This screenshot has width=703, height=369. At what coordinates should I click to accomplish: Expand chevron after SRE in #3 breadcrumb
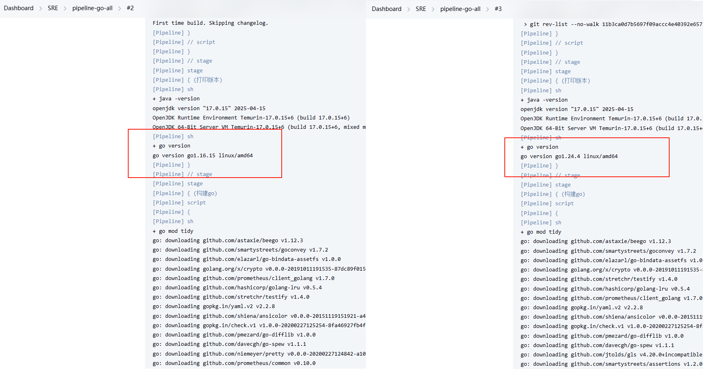[433, 9]
